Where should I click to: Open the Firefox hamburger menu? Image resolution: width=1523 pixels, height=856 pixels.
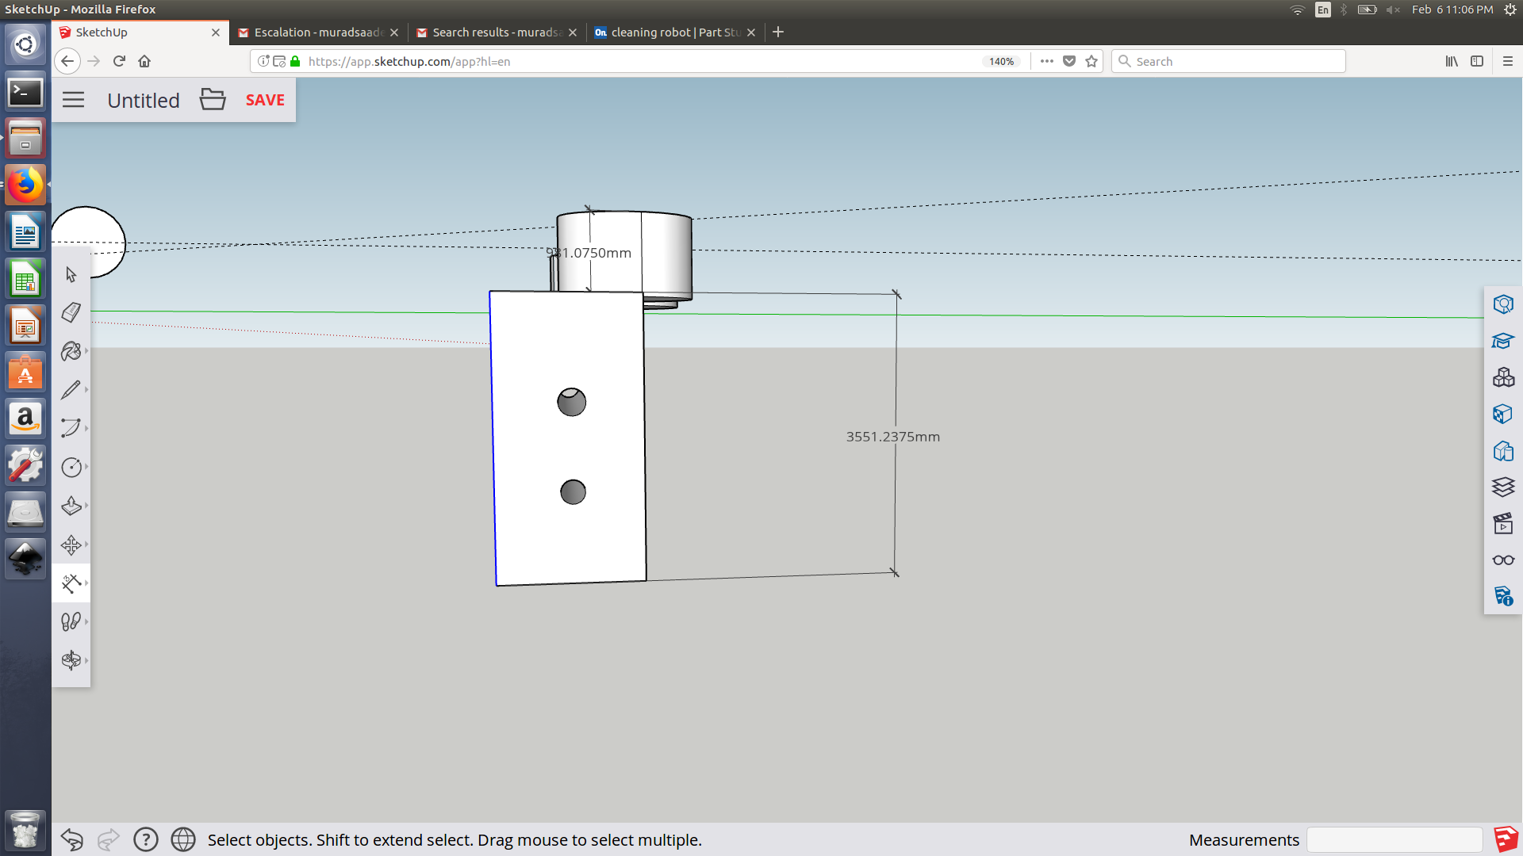coord(1508,61)
